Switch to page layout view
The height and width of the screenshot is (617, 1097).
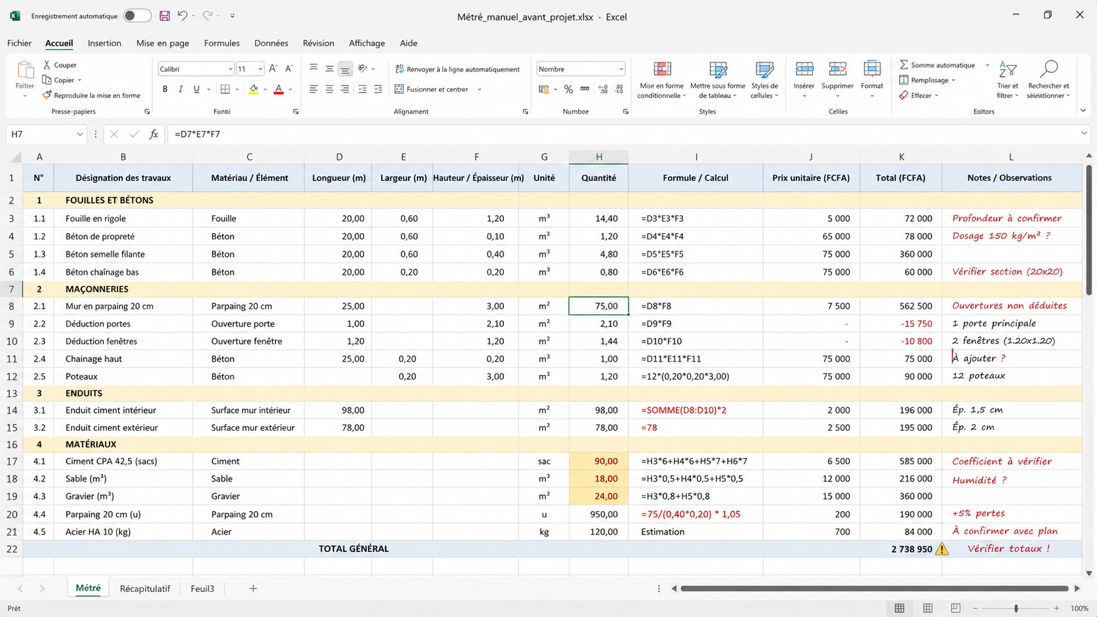point(928,608)
